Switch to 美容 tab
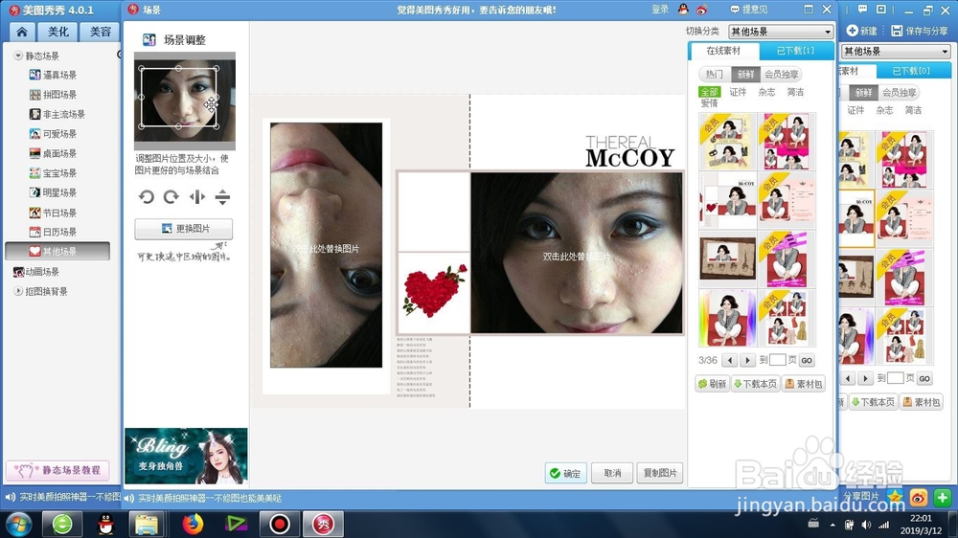 (x=100, y=32)
